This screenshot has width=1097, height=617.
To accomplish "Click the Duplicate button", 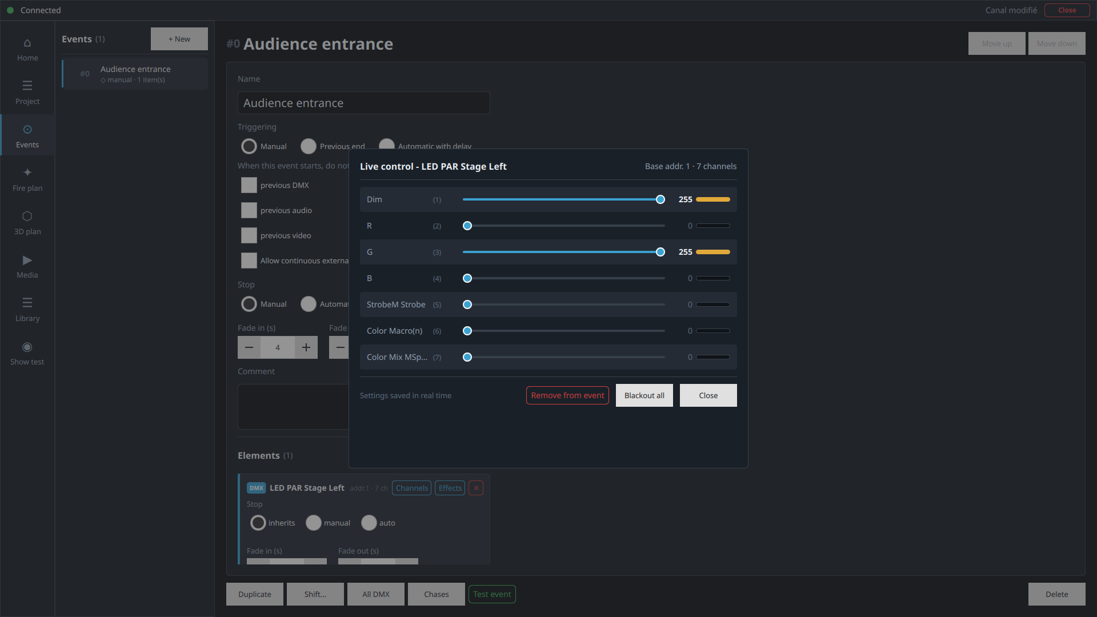I will (x=255, y=594).
